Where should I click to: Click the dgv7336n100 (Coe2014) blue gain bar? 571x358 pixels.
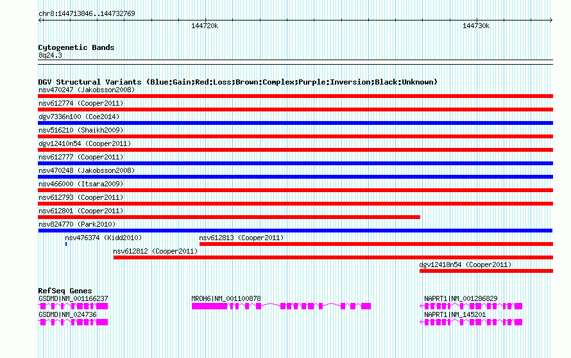pos(295,123)
